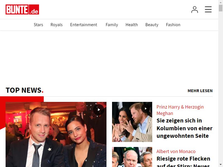223x167 pixels.
Task: Go to the Beauty section
Action: [x=152, y=25]
